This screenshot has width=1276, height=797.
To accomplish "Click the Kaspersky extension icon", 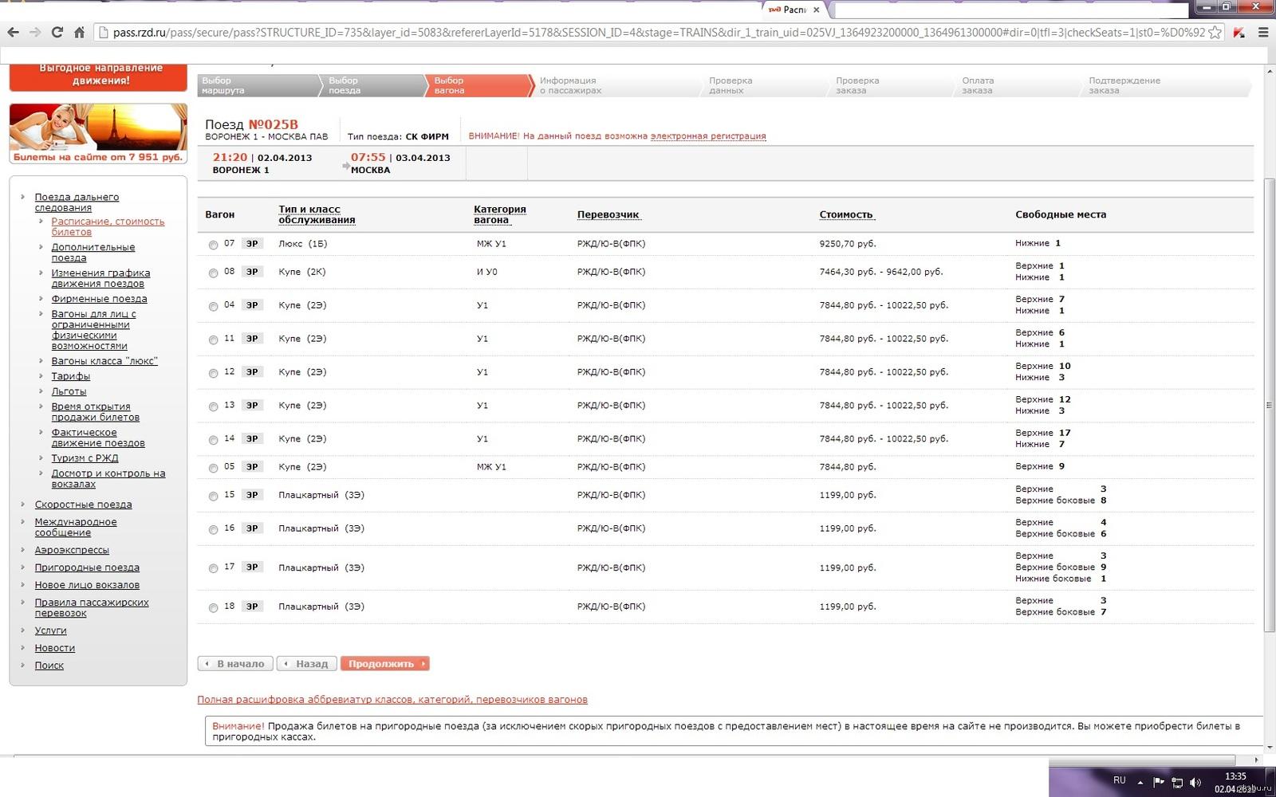I will (x=1239, y=33).
